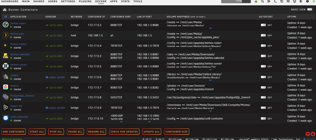The image size is (316, 140).
Task: Toggle the Basic View switch
Action: click(x=310, y=9)
